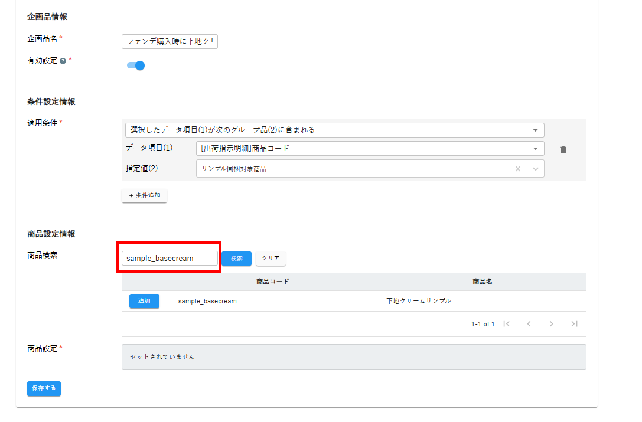Go to the first page of results
The image size is (642, 422).
(x=506, y=324)
